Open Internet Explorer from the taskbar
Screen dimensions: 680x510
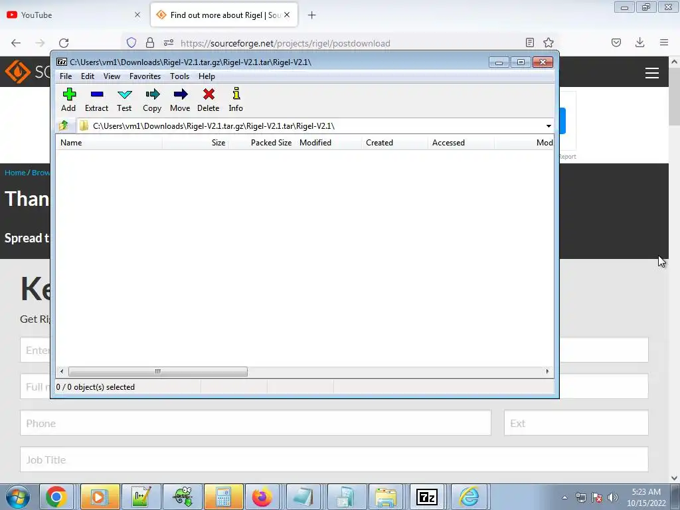tap(468, 497)
